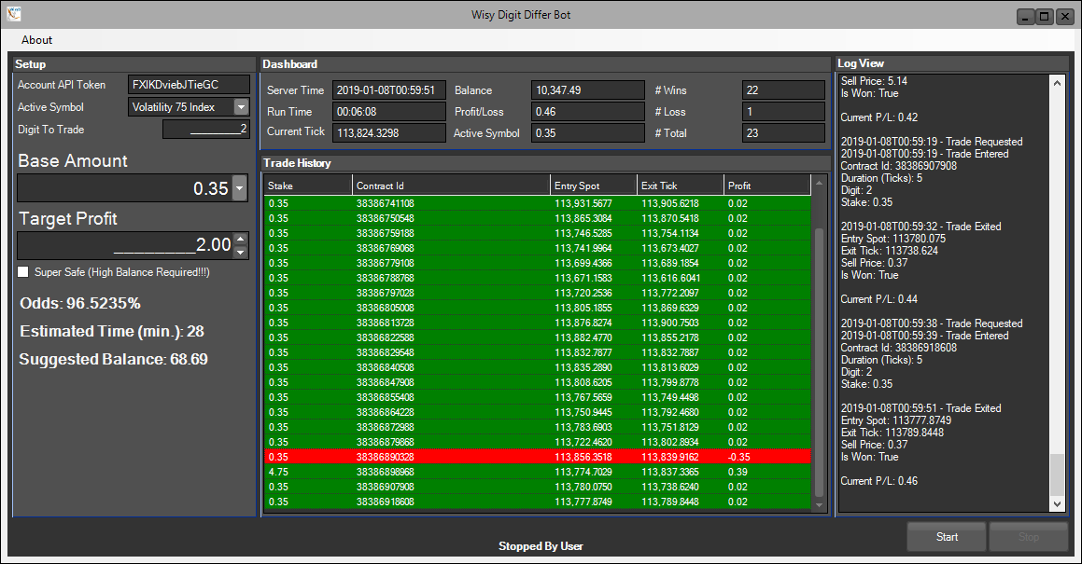This screenshot has height=564, width=1082.
Task: Click the Stopped By User status text
Action: [x=541, y=546]
